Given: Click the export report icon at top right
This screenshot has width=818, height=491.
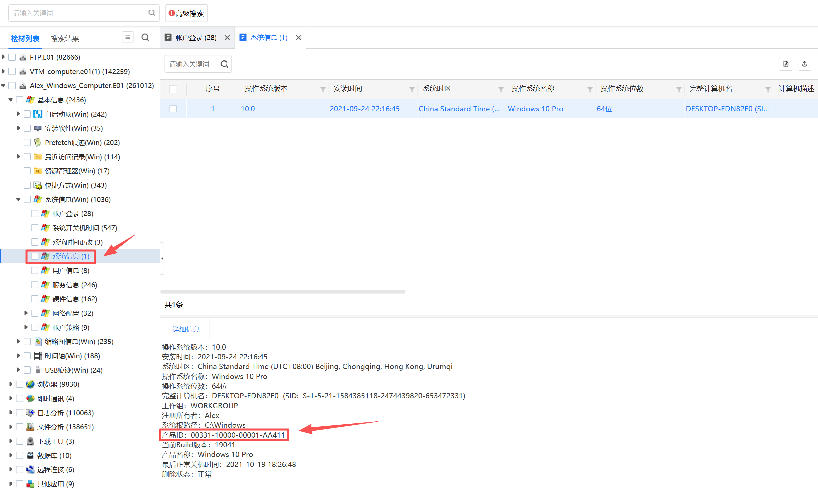Looking at the screenshot, I should click(786, 64).
